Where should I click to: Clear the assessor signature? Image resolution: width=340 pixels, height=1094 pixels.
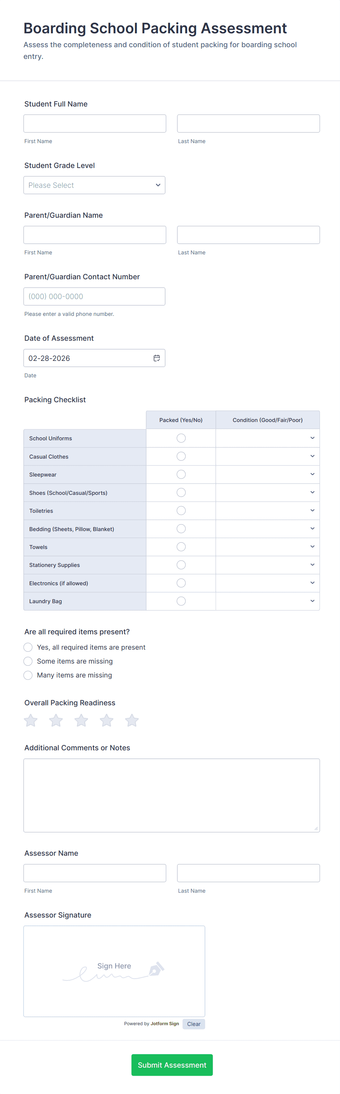click(x=193, y=1024)
